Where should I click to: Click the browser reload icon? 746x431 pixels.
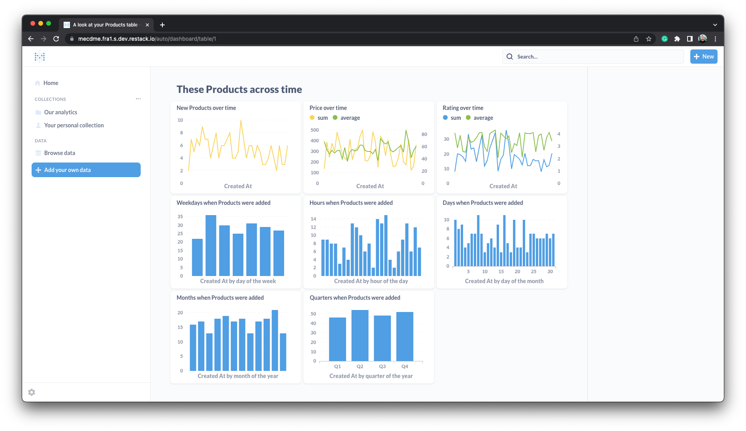click(x=56, y=39)
